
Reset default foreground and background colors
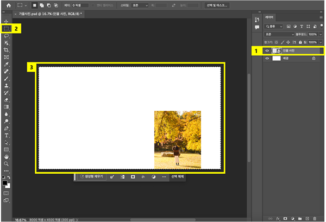(3, 177)
